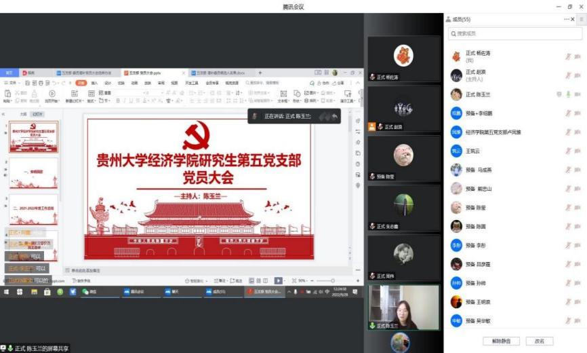Click live camera tile of 正式 陈玉兰

click(x=403, y=308)
